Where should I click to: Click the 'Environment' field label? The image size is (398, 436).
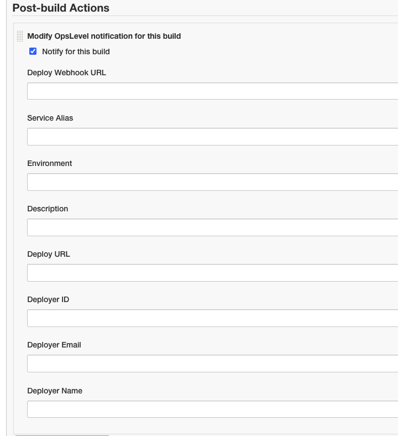click(x=49, y=163)
